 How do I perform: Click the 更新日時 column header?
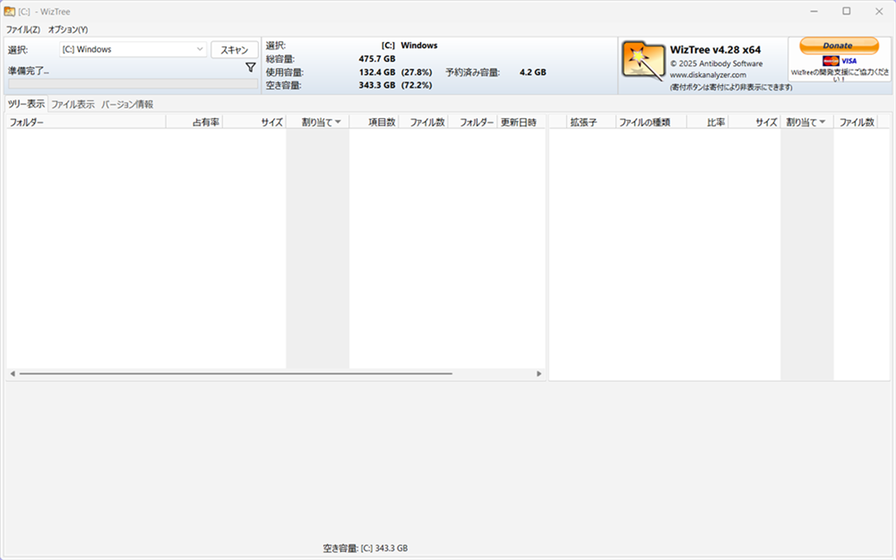click(521, 121)
